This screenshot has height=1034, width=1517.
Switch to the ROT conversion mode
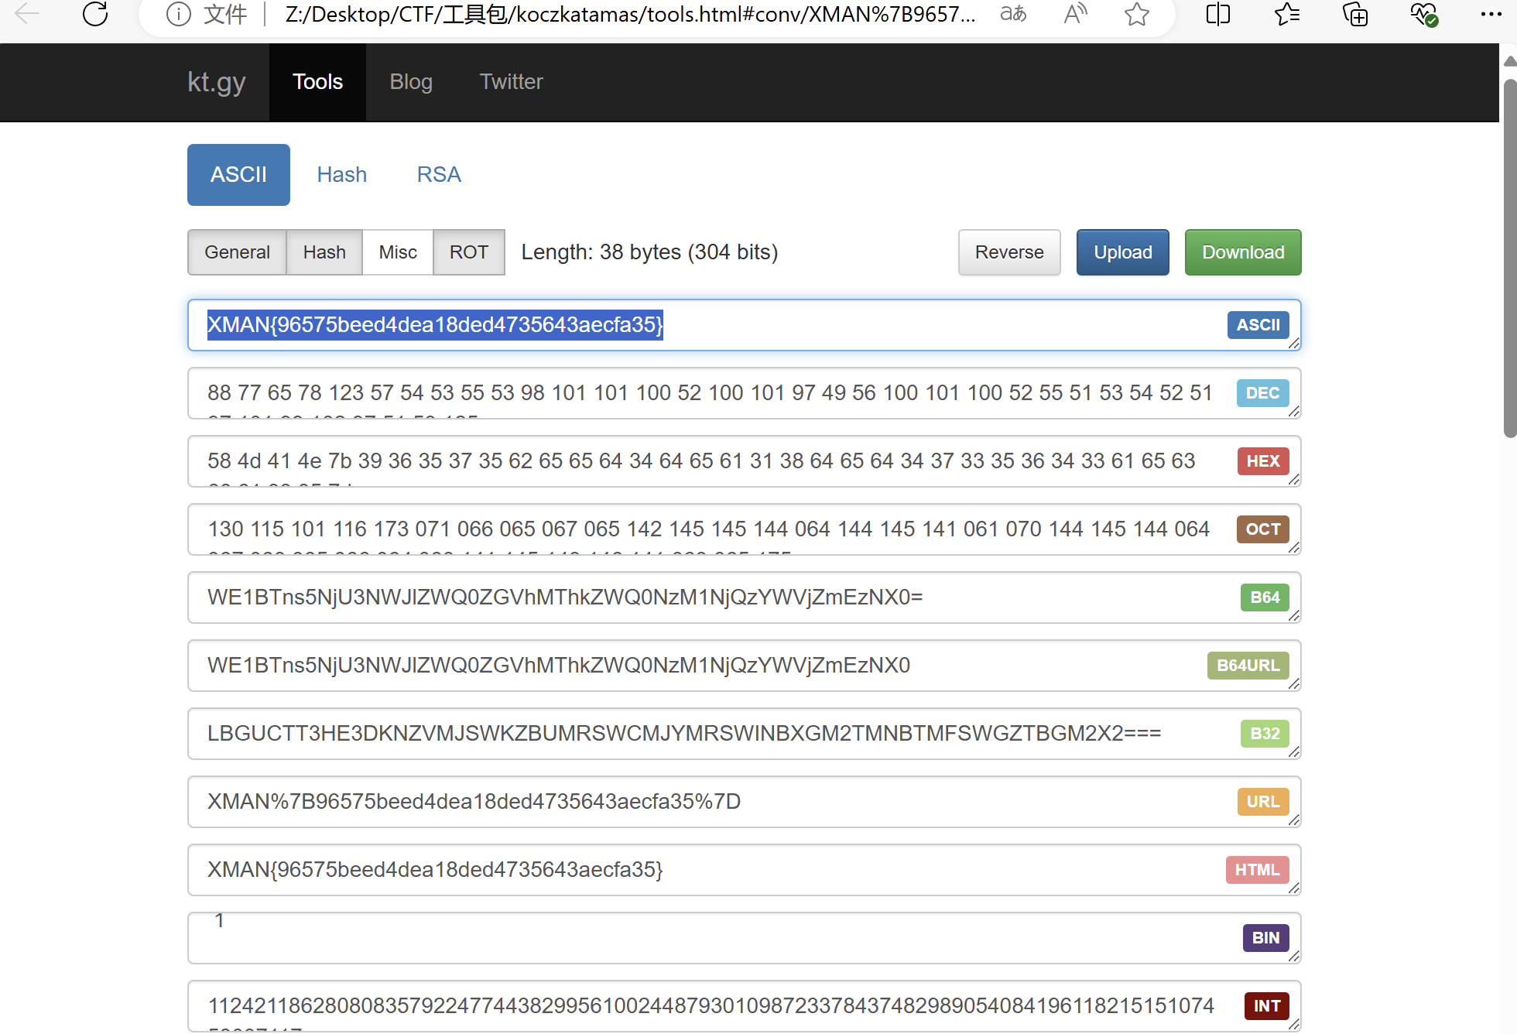tap(468, 252)
